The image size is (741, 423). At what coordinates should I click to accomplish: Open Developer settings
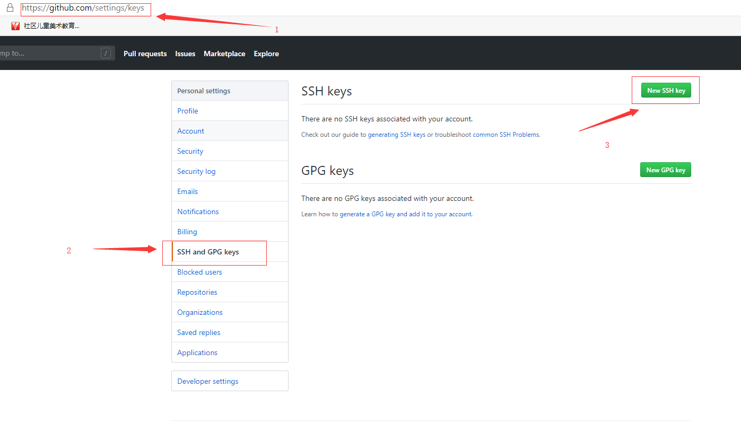230,381
